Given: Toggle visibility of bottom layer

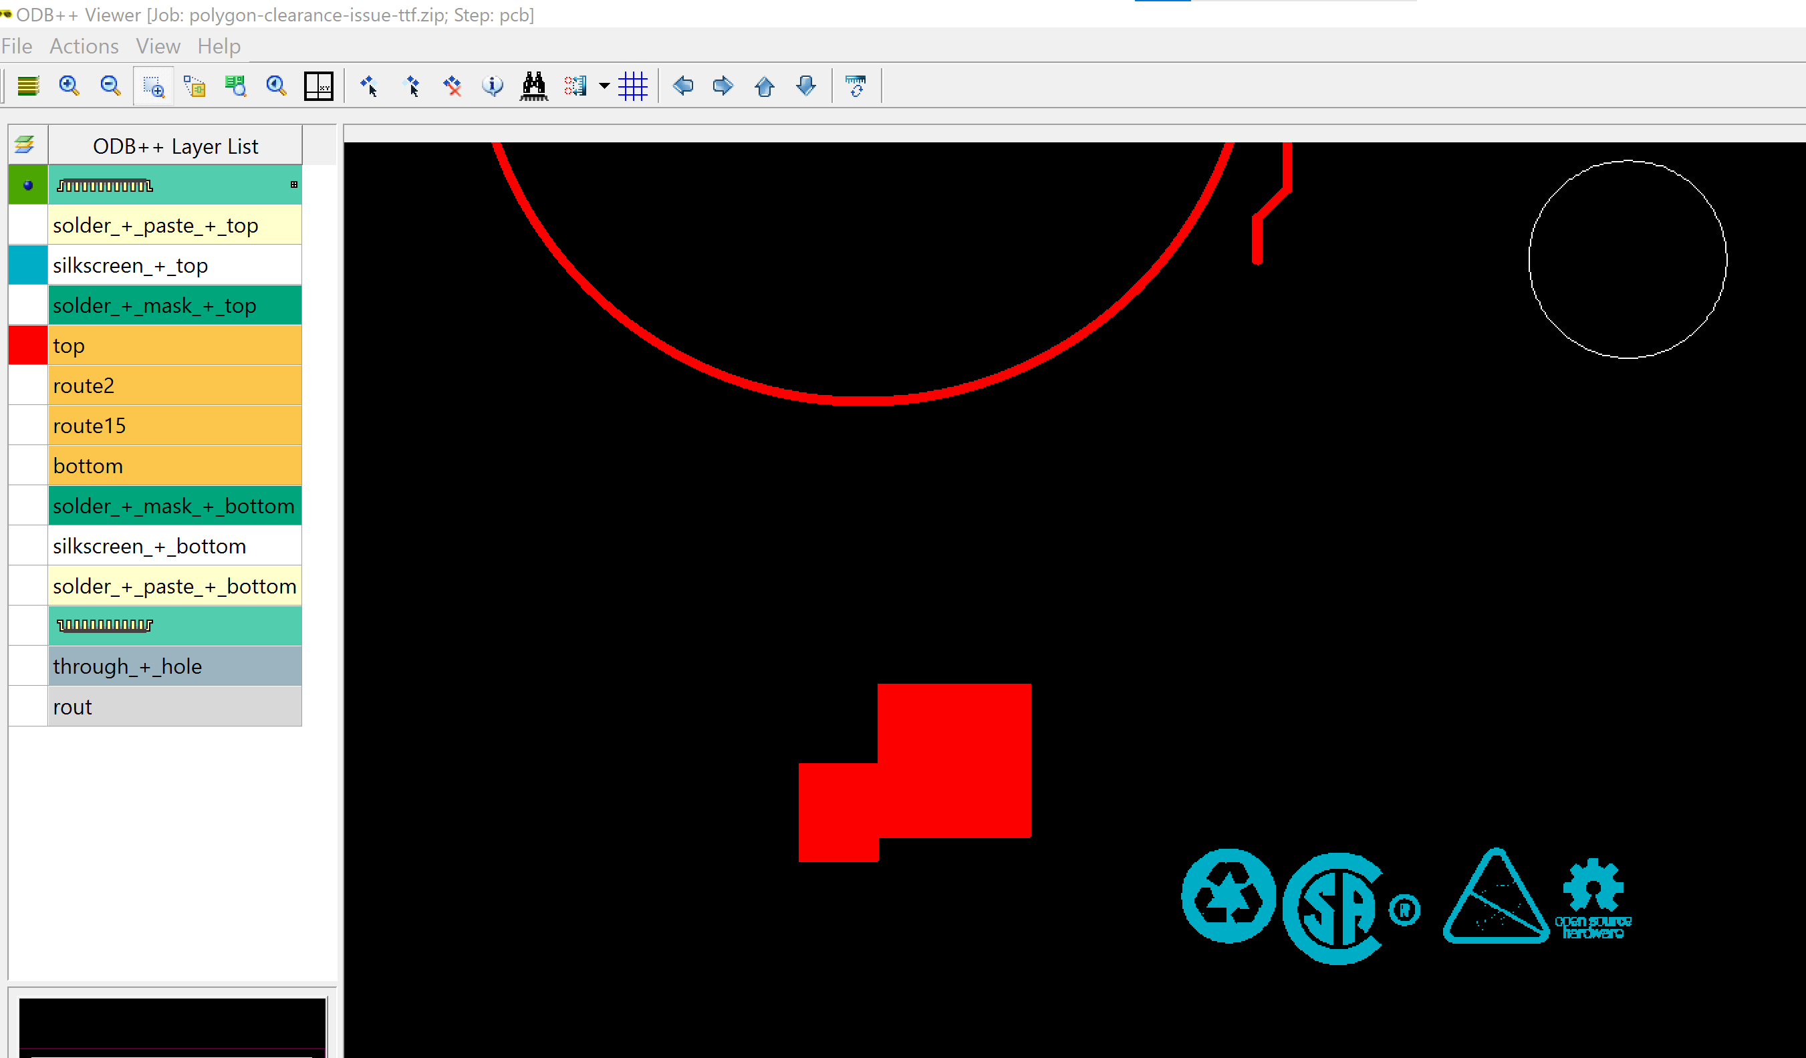Looking at the screenshot, I should 28,466.
